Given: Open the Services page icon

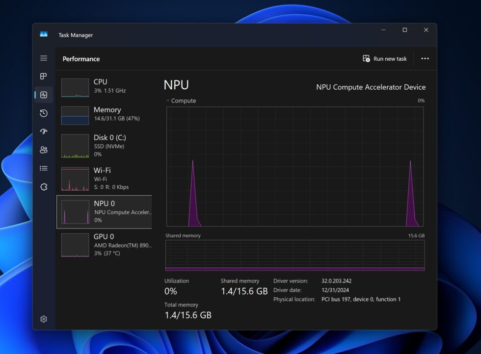Looking at the screenshot, I should click(44, 187).
